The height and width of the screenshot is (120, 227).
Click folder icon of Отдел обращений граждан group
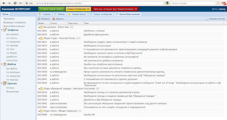[x=41, y=89]
